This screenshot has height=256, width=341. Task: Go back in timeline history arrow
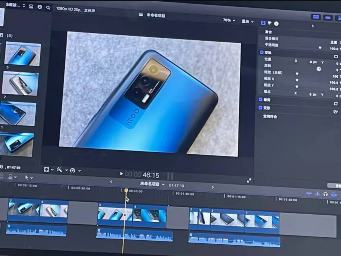tap(111, 182)
